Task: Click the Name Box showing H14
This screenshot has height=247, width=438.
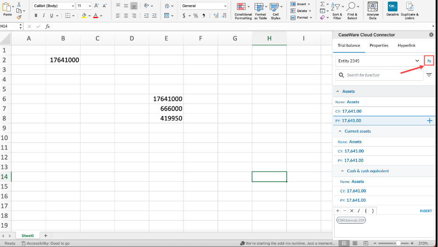Action: point(9,26)
